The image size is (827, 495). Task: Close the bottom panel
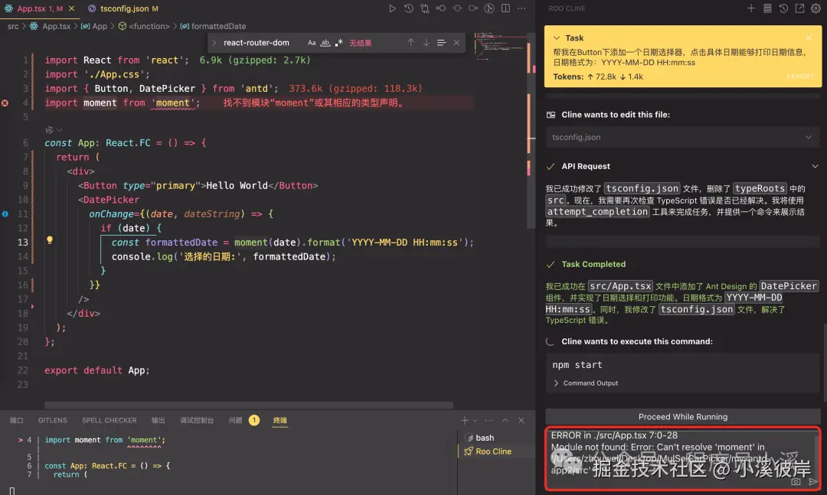tap(521, 420)
